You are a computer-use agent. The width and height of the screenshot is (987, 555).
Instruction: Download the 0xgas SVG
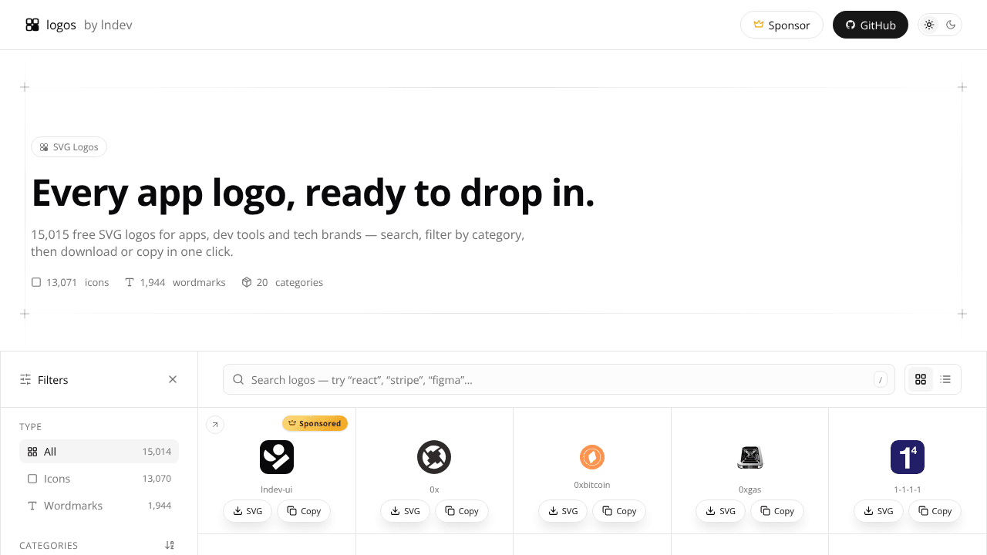pyautogui.click(x=720, y=511)
